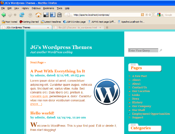Open Our Company page link
The image size is (175, 134).
(x=142, y=106)
